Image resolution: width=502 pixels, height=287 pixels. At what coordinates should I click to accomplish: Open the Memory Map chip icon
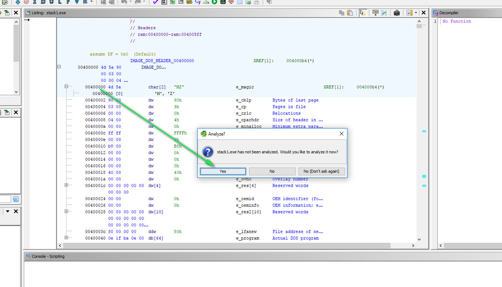[223, 3]
